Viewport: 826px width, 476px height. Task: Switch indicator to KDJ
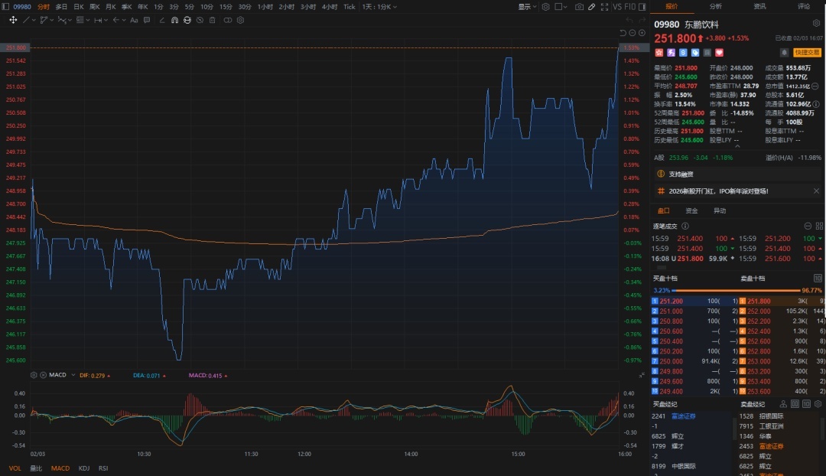point(83,468)
